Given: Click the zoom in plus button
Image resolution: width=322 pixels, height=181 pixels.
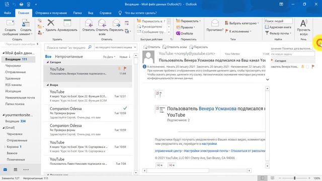Looking at the screenshot, I should pos(309,178).
